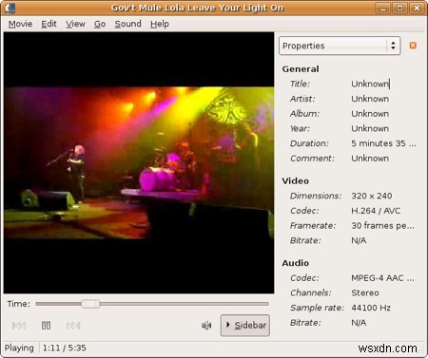Close the sidebar with orange X
This screenshot has height=358, width=428.
pos(413,46)
